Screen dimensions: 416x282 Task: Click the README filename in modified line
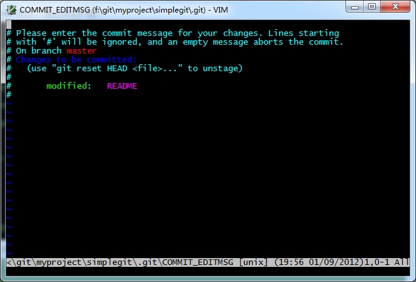122,86
